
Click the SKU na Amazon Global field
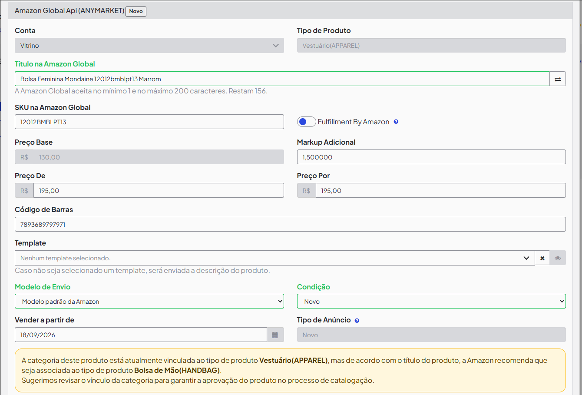pyautogui.click(x=149, y=122)
